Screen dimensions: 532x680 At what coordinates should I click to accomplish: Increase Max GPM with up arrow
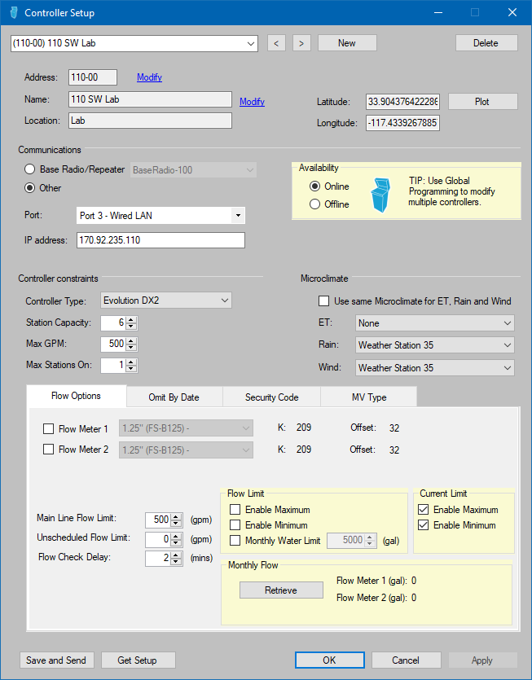[x=131, y=340]
